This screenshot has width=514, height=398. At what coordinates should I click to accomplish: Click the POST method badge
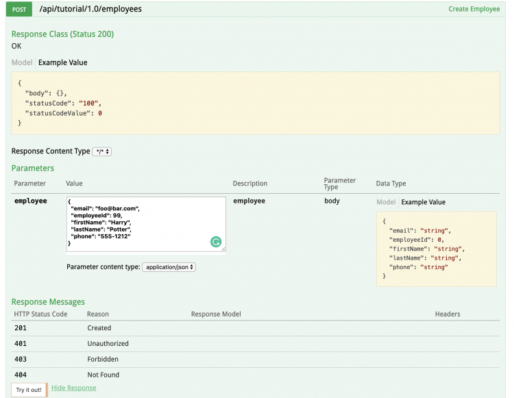click(x=19, y=10)
